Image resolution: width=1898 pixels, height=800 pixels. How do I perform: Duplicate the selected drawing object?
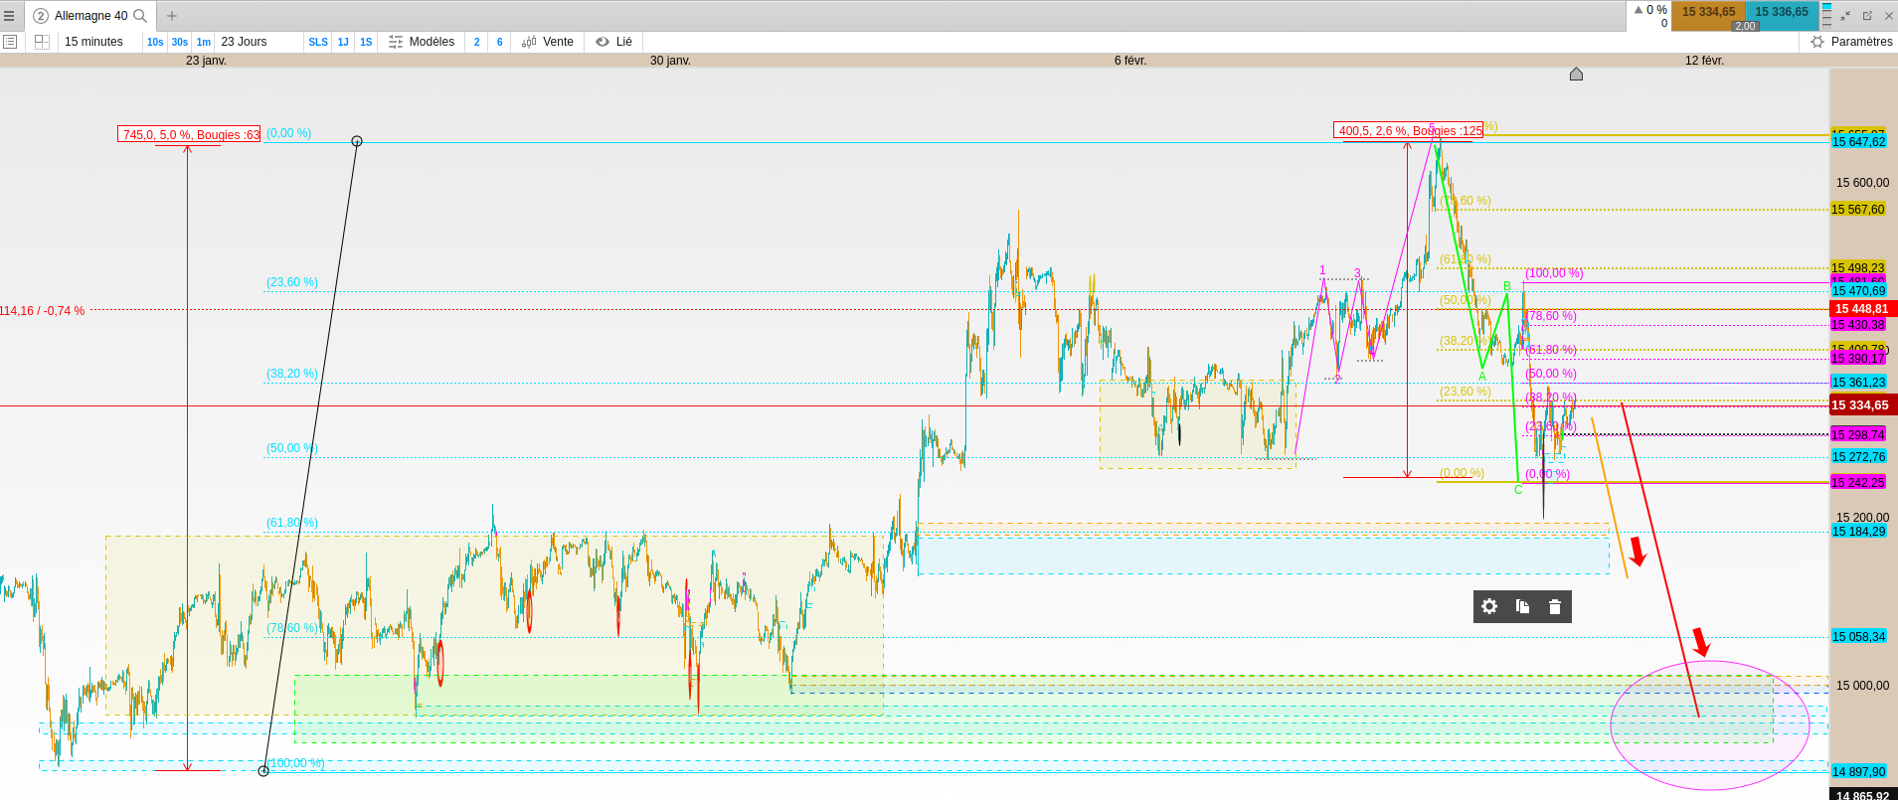(x=1522, y=606)
